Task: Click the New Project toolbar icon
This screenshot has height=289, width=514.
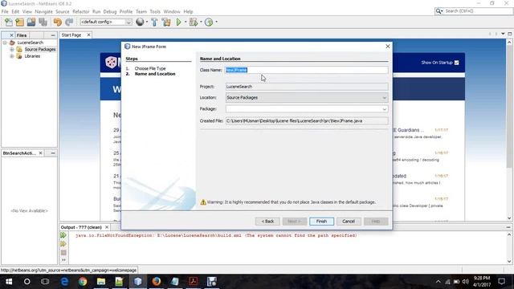Action: (19, 22)
